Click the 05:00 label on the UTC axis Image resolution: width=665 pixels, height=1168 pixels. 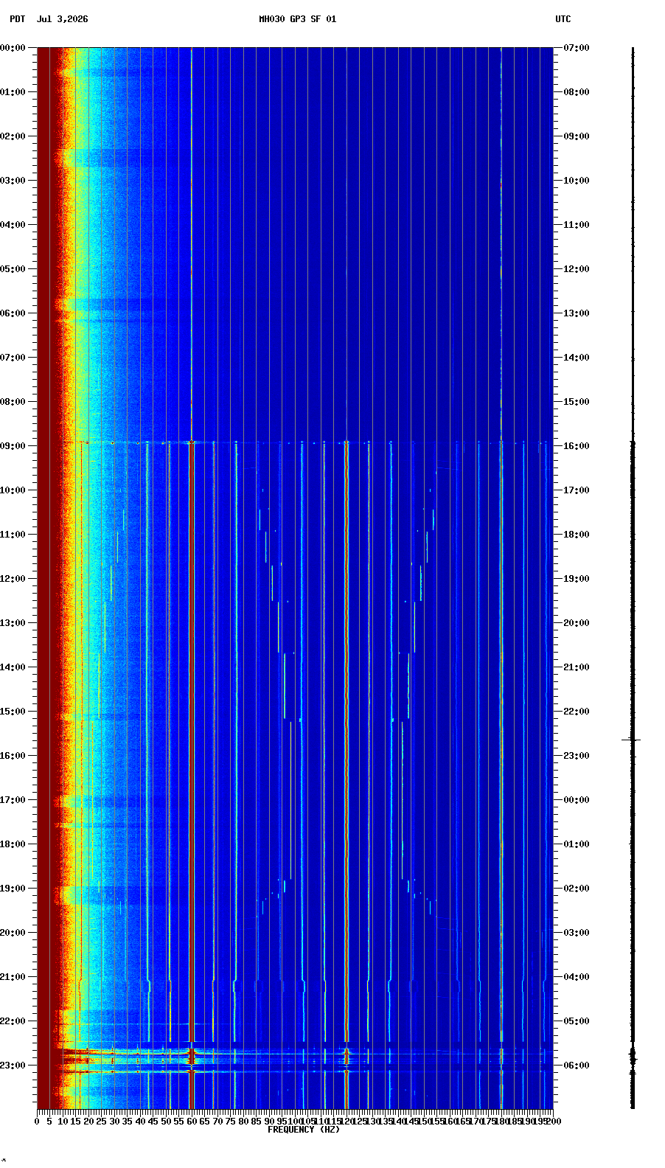coord(577,1021)
